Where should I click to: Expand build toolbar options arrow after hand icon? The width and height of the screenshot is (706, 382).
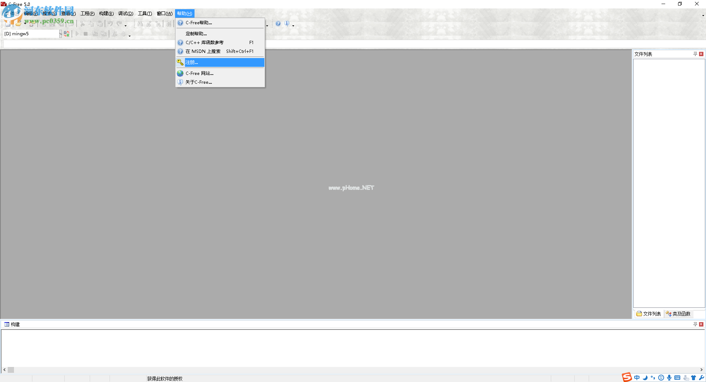tap(129, 36)
